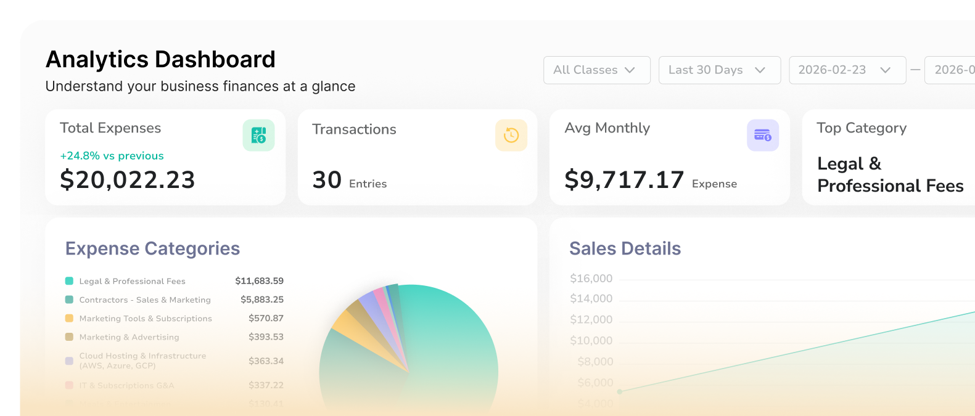Click the Marketing & Advertising legend swatch
Viewport: 975px width, 416px height.
(x=69, y=337)
